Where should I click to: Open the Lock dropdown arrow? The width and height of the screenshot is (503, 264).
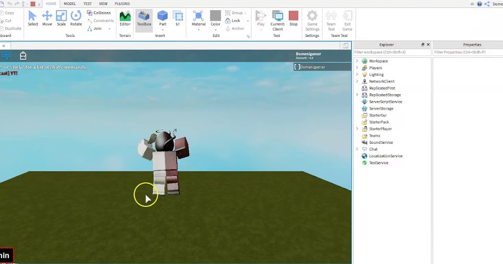248,21
